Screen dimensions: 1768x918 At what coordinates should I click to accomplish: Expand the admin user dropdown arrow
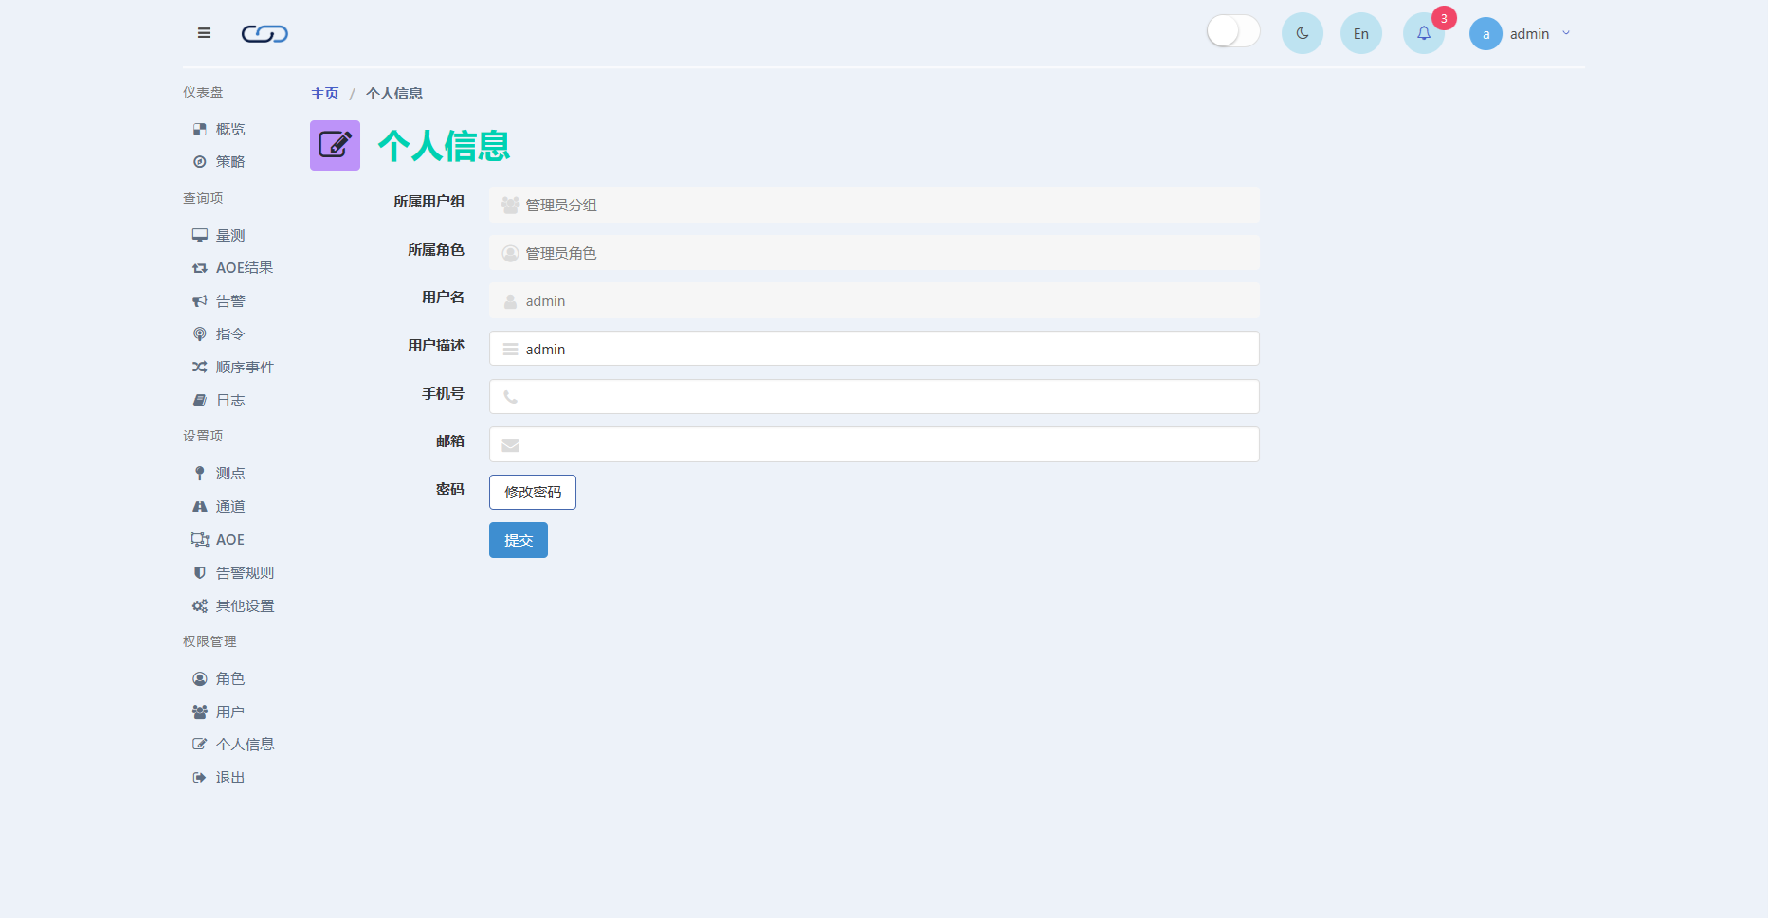1566,33
